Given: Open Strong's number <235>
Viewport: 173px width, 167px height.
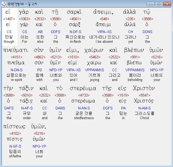Looking at the screenshot, I should (130, 19).
